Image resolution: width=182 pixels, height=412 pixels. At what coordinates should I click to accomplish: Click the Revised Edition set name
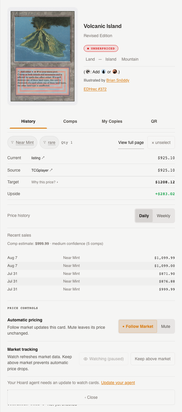point(98,36)
